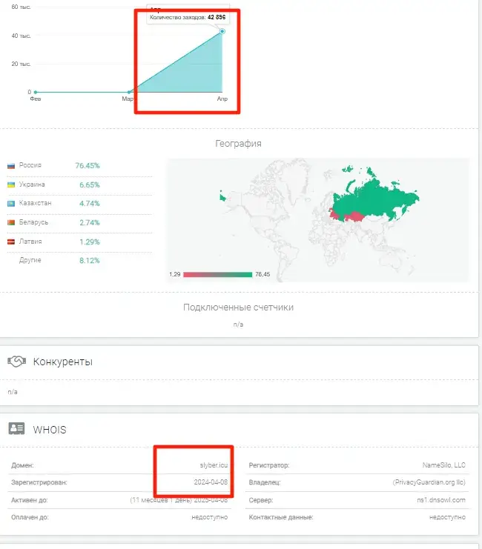Click the Russia flag icon

(x=11, y=166)
